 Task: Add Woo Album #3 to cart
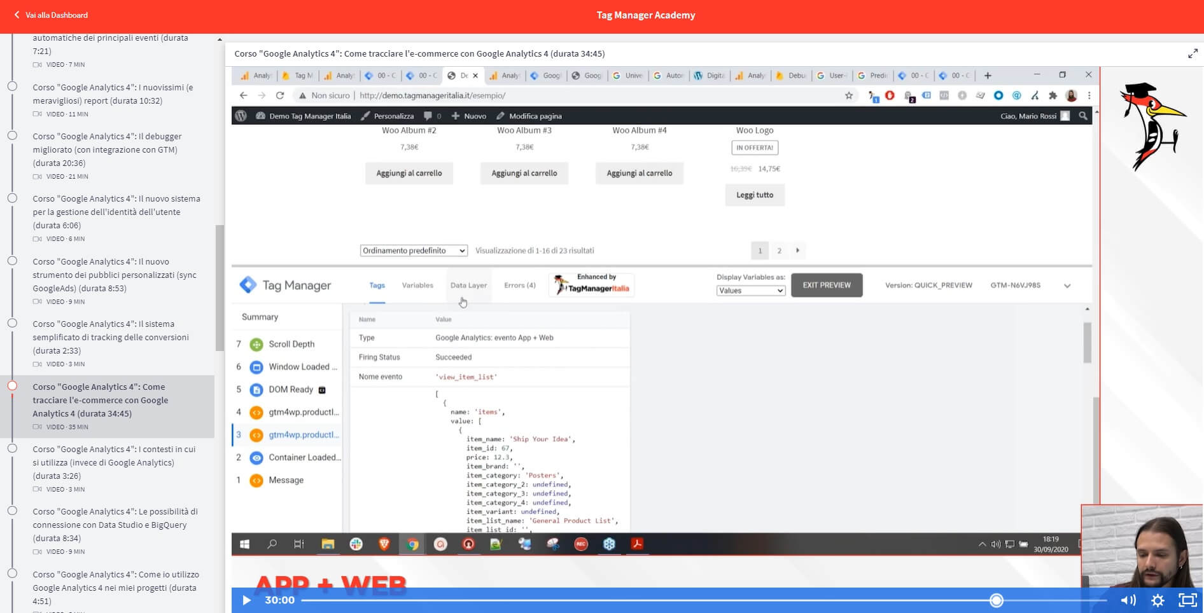524,173
